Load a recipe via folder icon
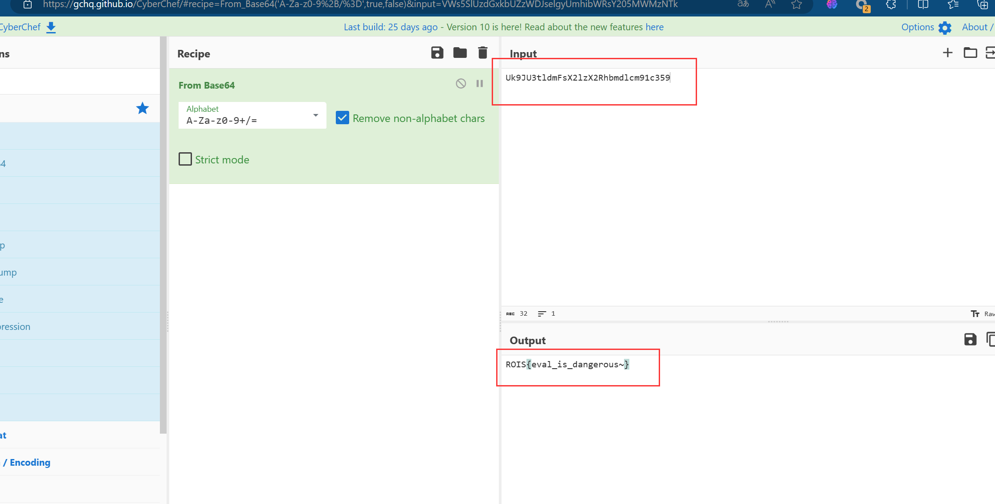Viewport: 995px width, 504px height. tap(460, 53)
